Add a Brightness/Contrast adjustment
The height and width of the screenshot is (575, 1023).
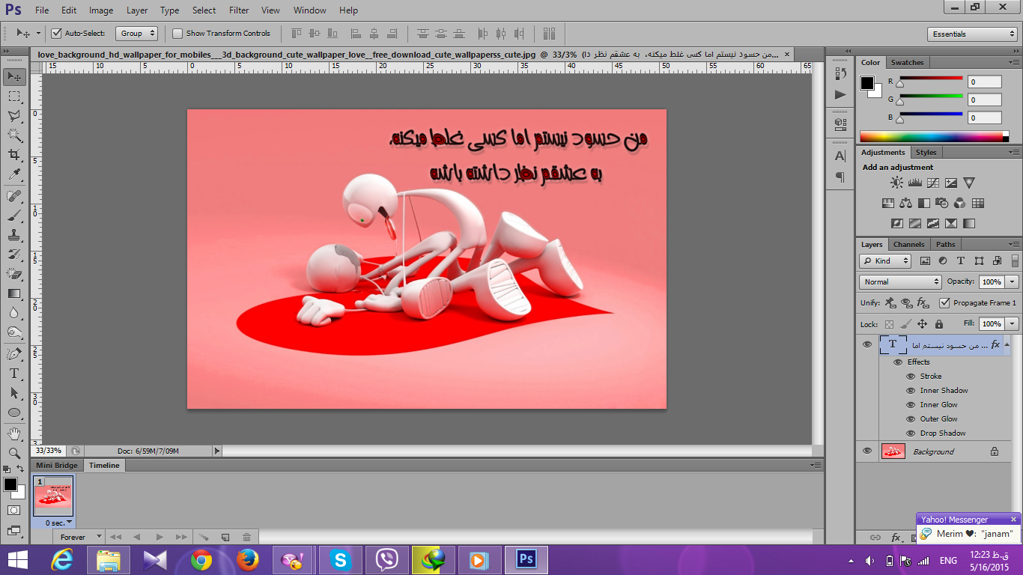pos(896,183)
